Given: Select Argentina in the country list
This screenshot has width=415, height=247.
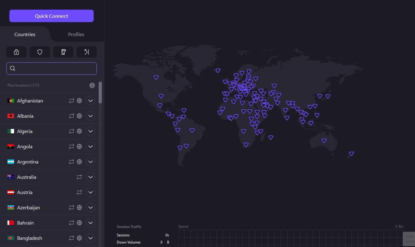Looking at the screenshot, I should 49,162.
